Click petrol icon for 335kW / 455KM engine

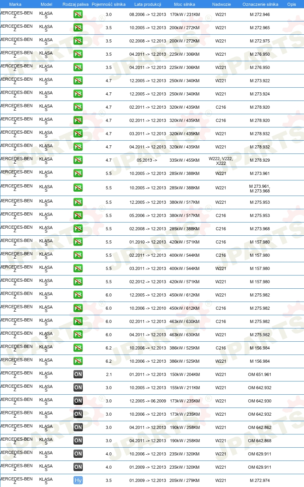pos(78,161)
